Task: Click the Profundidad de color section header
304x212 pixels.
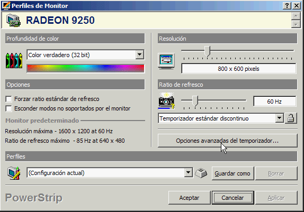Action: (x=75, y=39)
